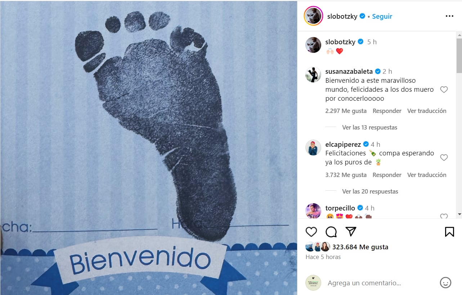This screenshot has width=462, height=295.
Task: Like susanazabaleta's comment
Action: [x=444, y=90]
